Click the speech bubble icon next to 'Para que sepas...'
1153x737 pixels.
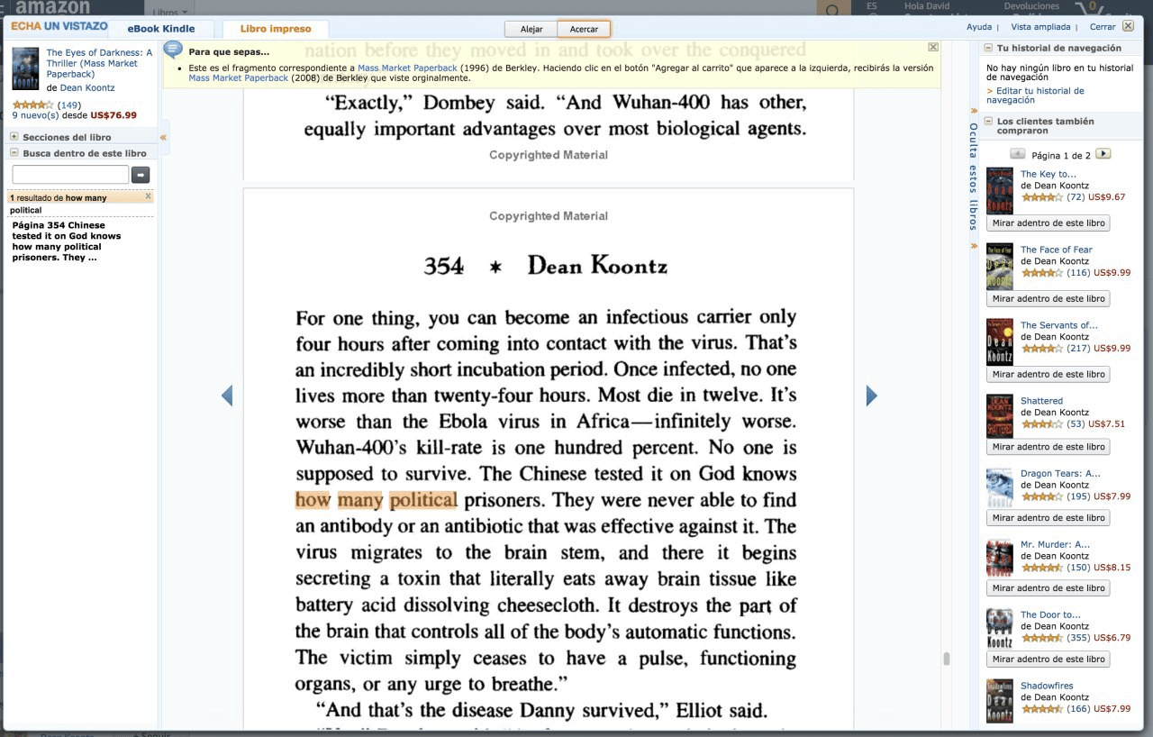[x=174, y=50]
